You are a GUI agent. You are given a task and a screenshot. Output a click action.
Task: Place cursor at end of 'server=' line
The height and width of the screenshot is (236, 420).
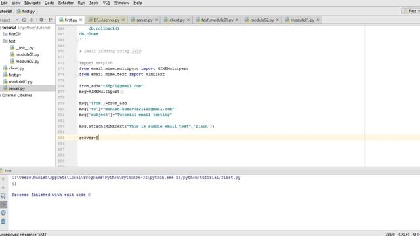pos(98,138)
